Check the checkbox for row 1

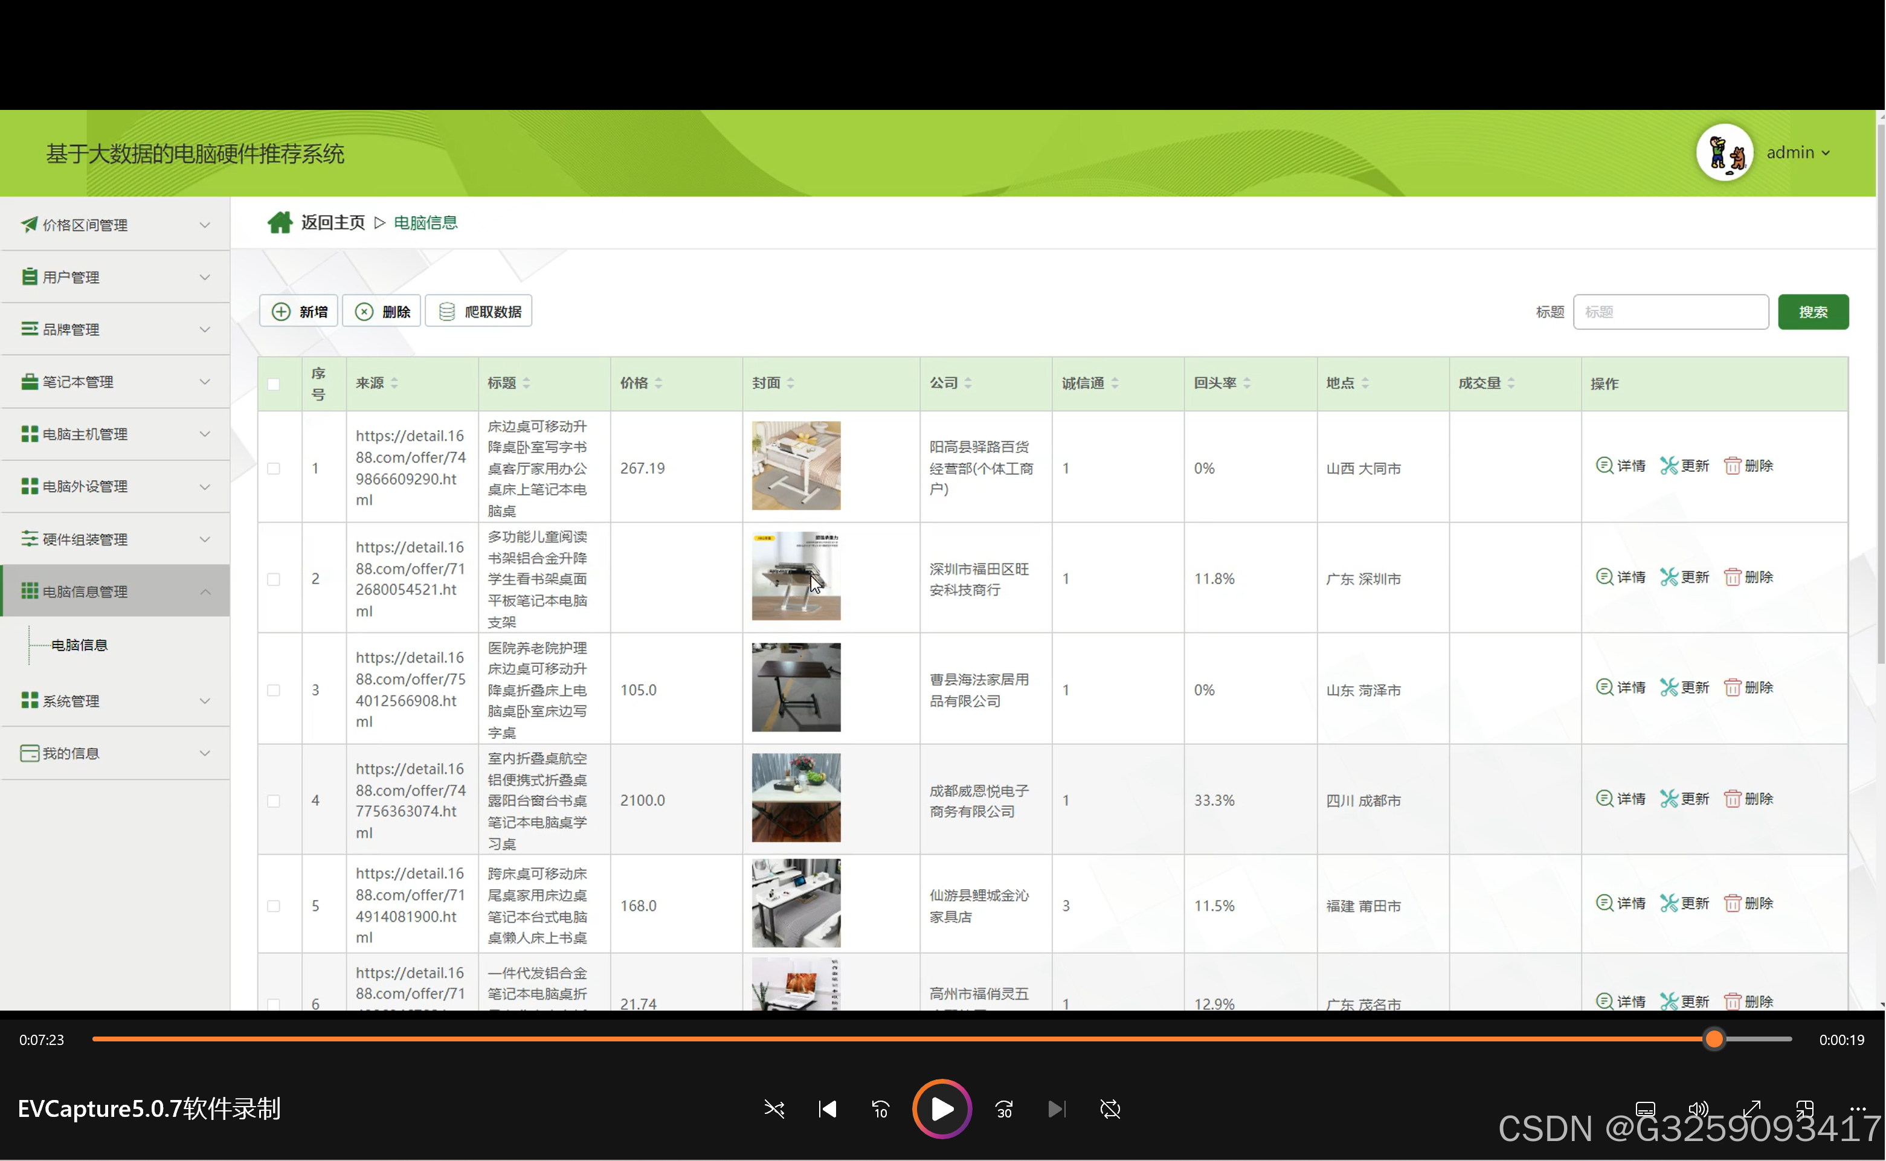(274, 468)
